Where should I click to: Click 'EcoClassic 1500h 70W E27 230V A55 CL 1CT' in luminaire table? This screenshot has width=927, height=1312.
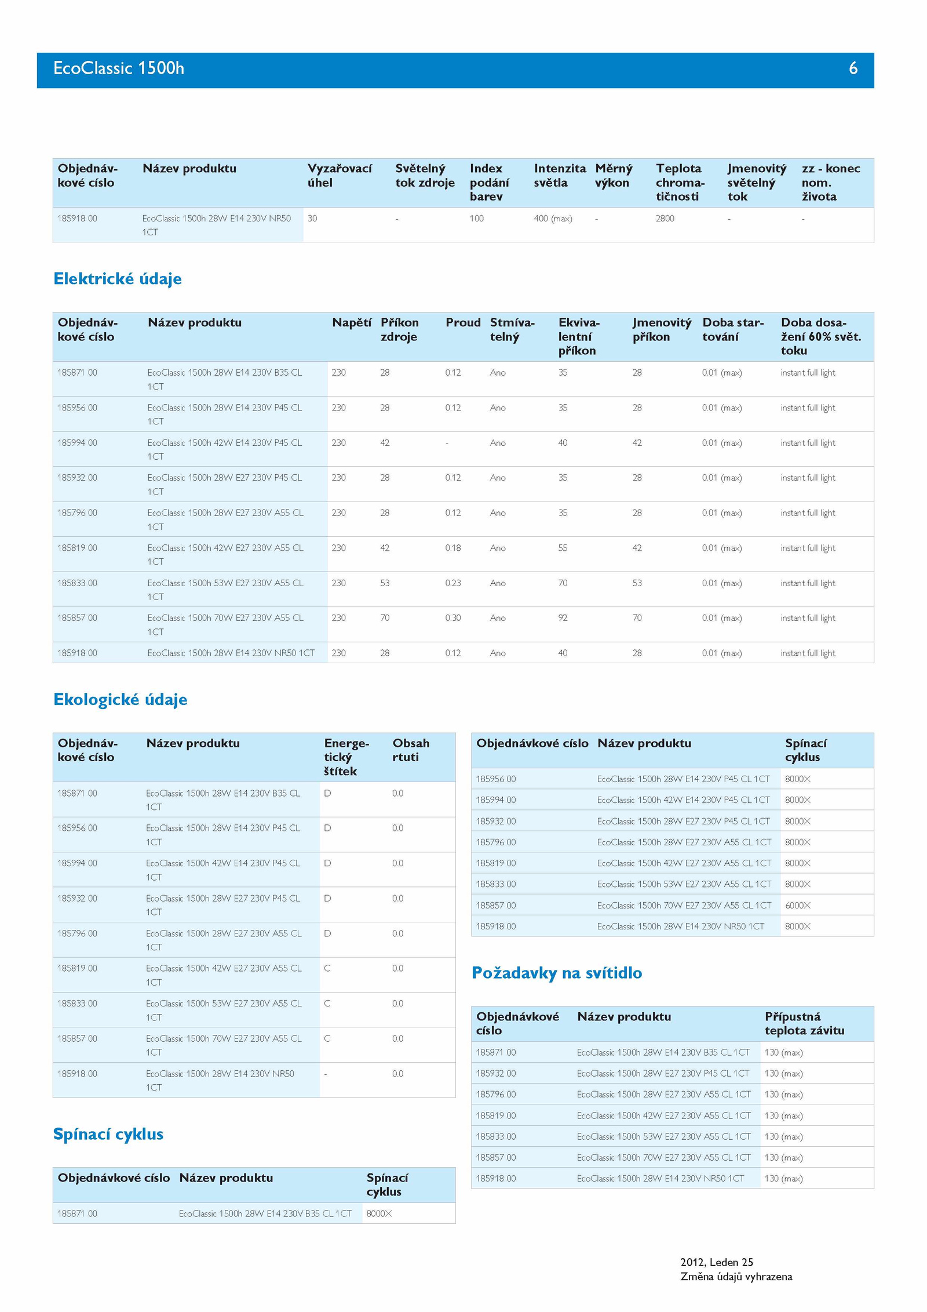(x=664, y=1158)
